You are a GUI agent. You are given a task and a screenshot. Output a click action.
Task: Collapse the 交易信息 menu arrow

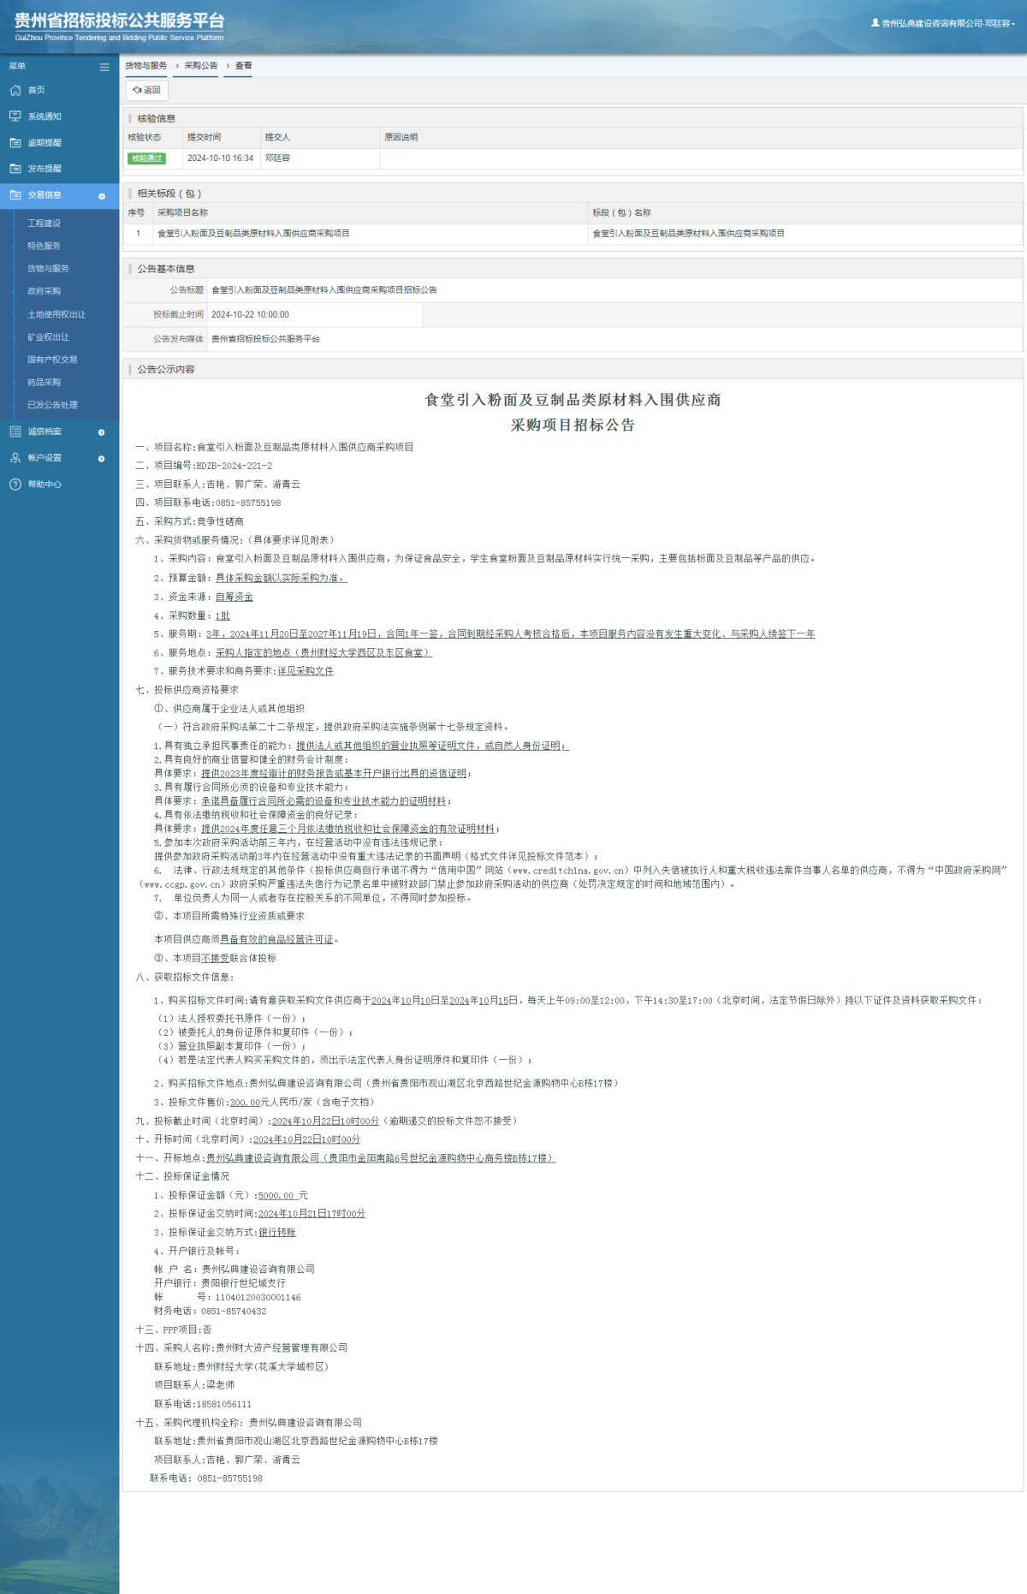tap(102, 196)
